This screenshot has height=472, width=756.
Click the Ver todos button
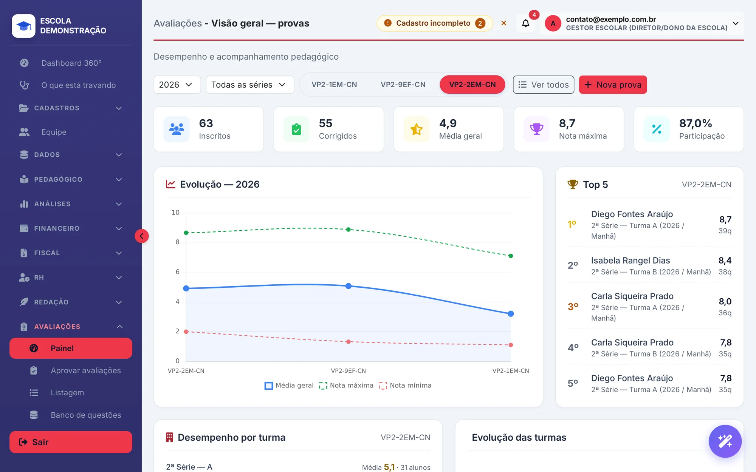click(x=543, y=85)
